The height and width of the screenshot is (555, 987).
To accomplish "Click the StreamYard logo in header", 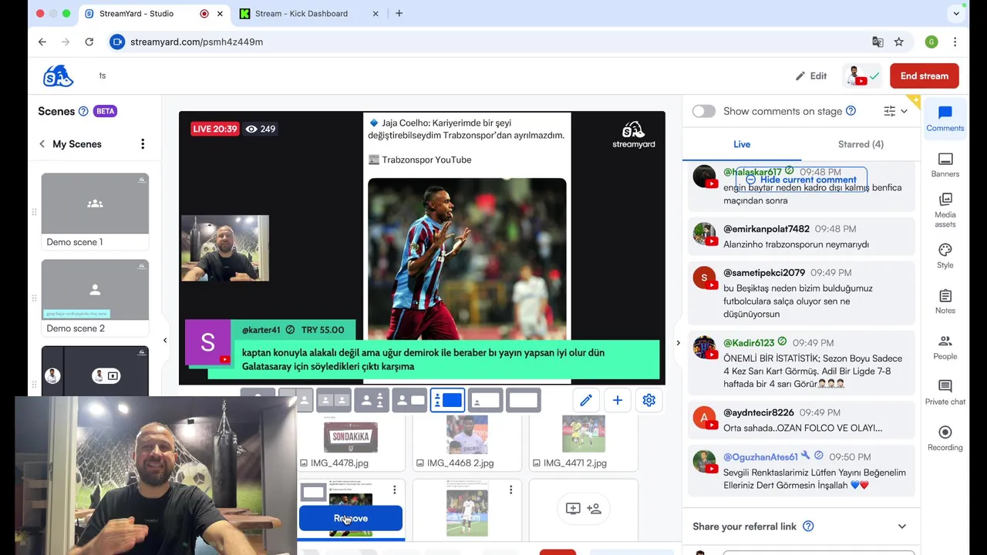I will tap(59, 76).
